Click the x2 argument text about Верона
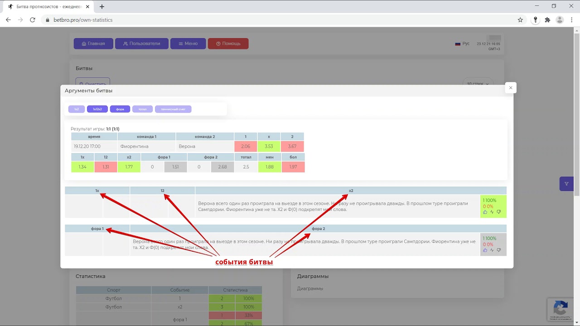Screen dimensions: 580x326 point(333,206)
